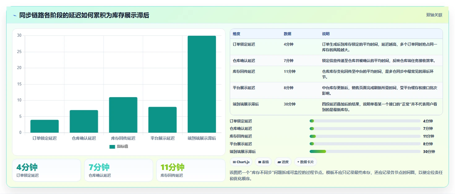
Task: Select the Chart.js tag chip
Action: (241, 162)
